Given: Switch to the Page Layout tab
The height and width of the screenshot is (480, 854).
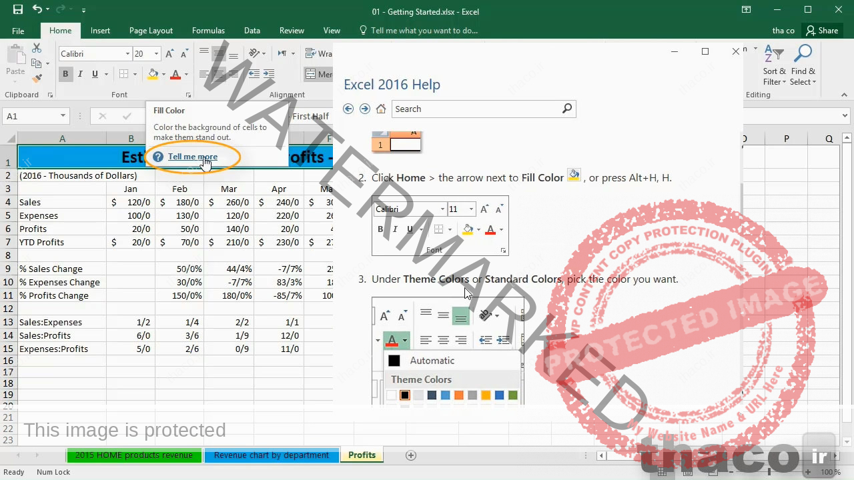Looking at the screenshot, I should tap(151, 31).
